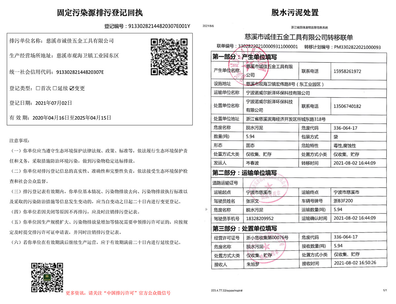
Task: Click the 道路运输证号 label cell
Action: 226,183
